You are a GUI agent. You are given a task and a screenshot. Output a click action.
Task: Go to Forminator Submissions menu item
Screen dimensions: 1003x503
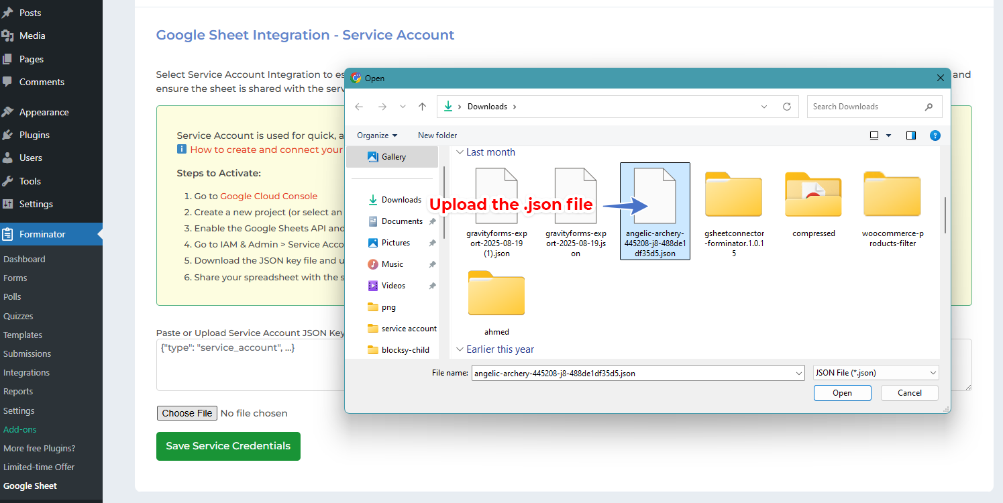(27, 353)
